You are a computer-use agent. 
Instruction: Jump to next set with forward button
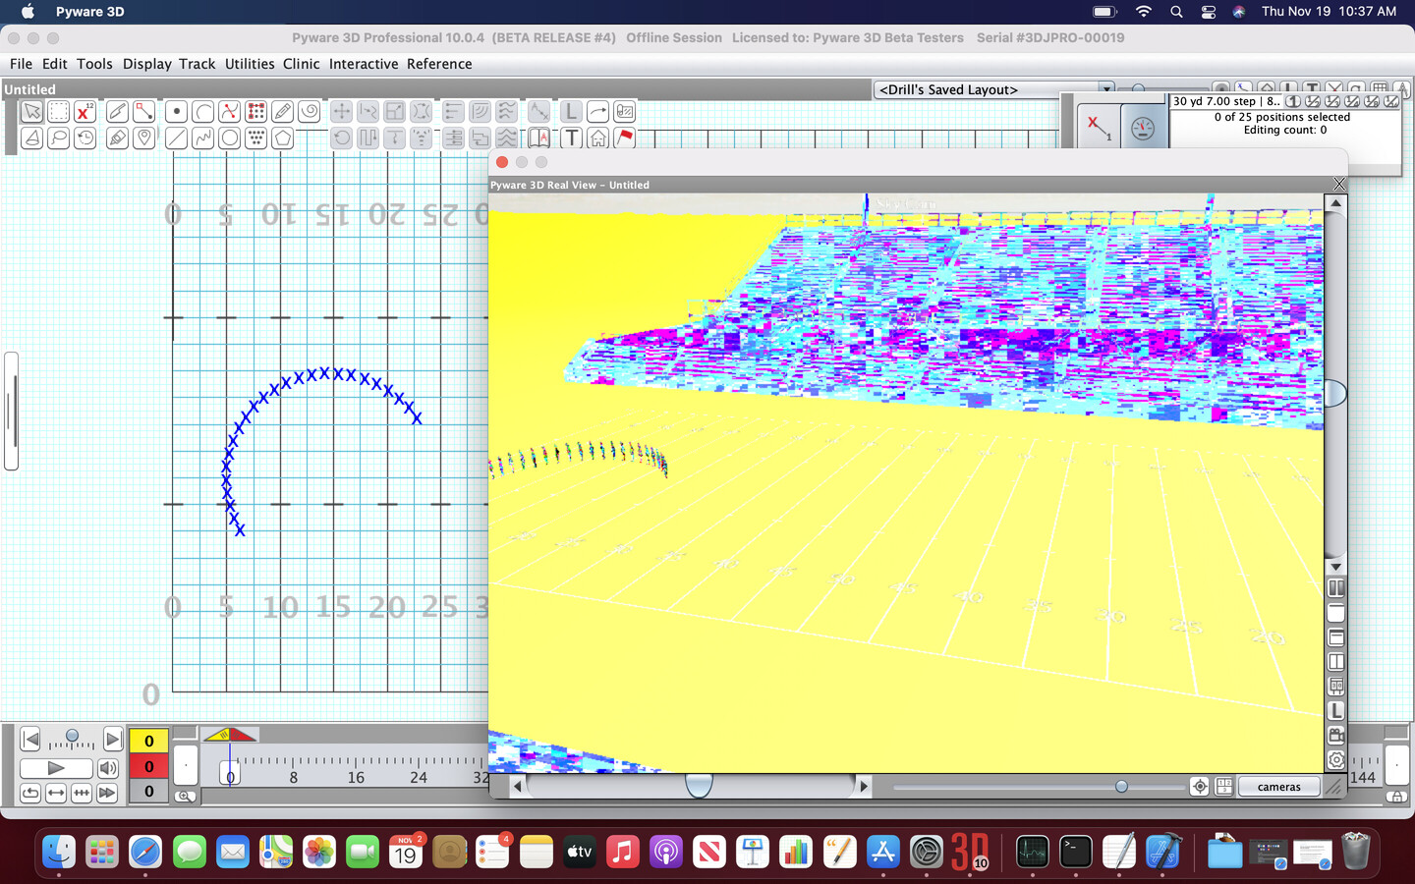pos(113,739)
